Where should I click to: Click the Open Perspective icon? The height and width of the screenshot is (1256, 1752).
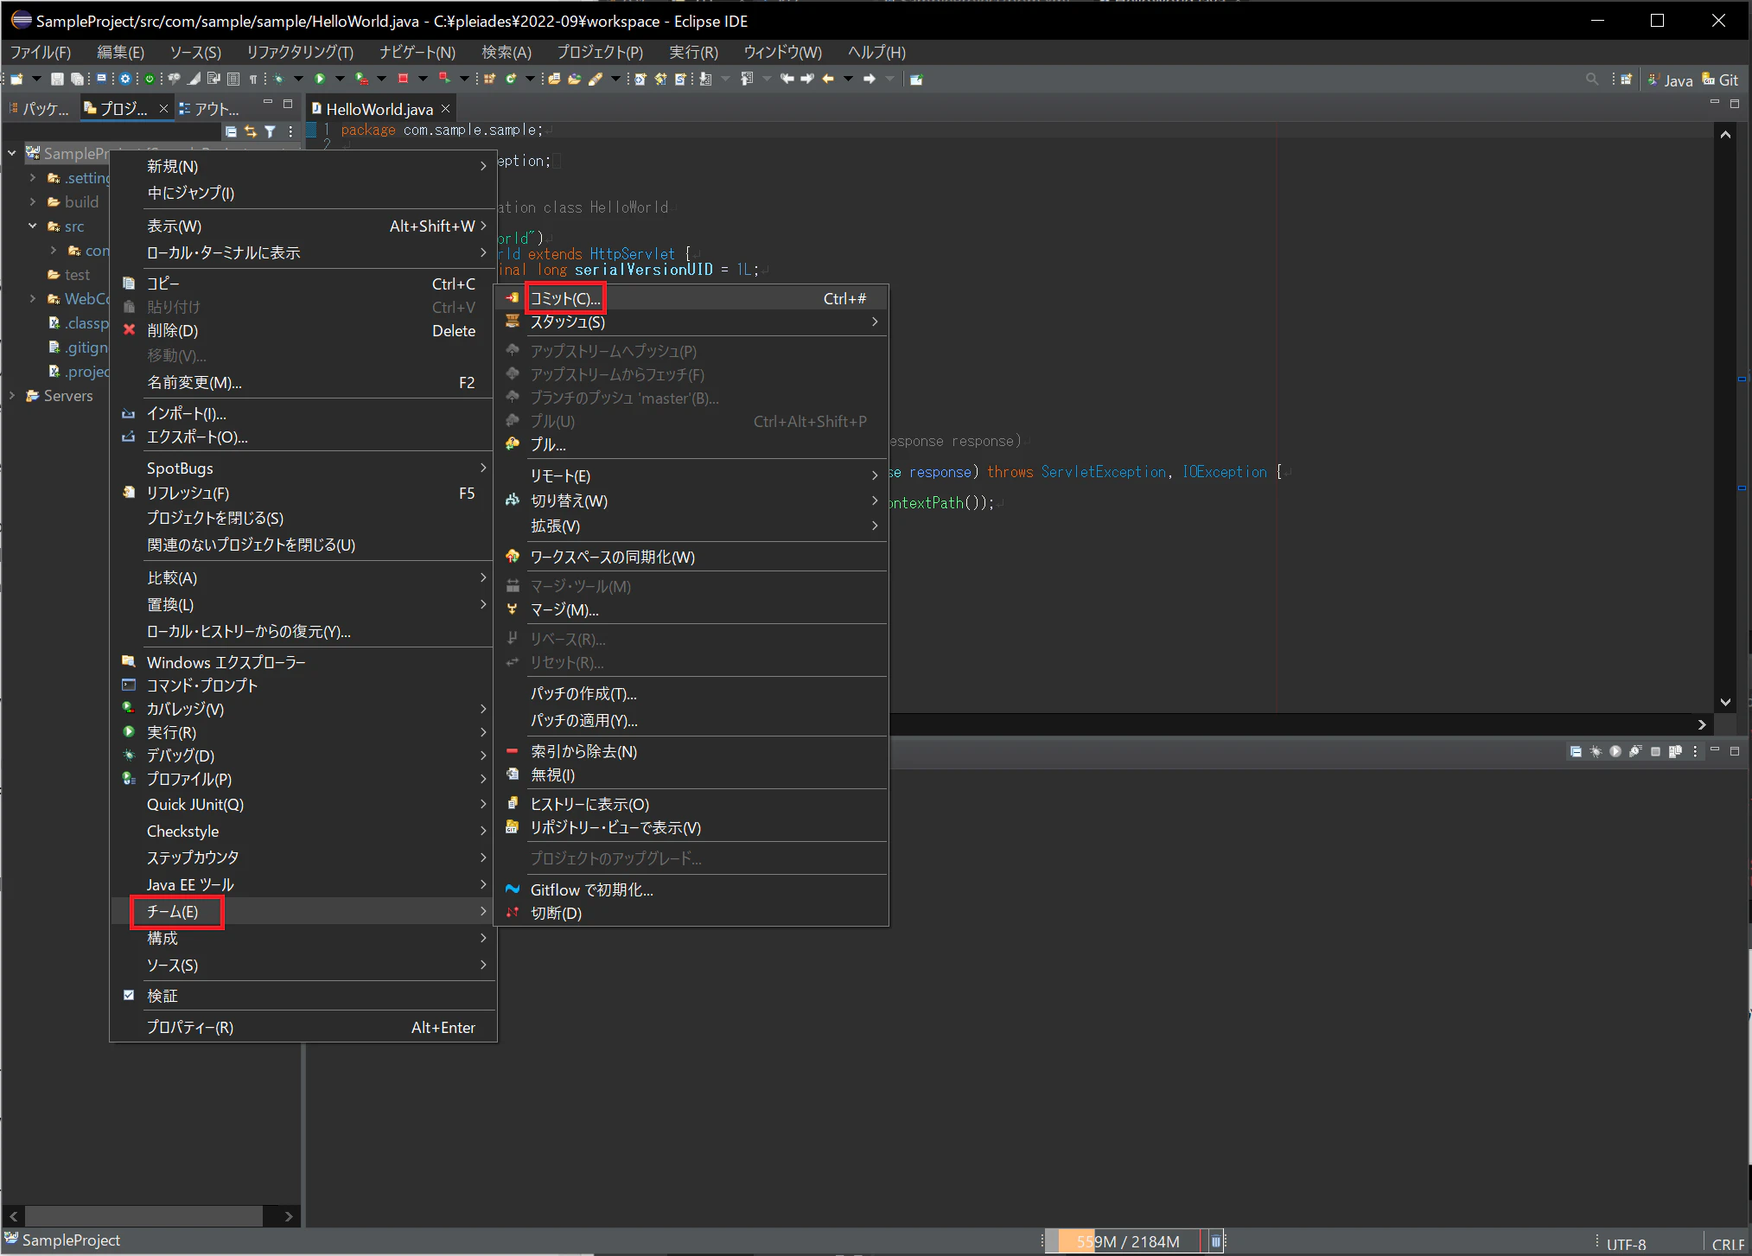[x=1626, y=79]
